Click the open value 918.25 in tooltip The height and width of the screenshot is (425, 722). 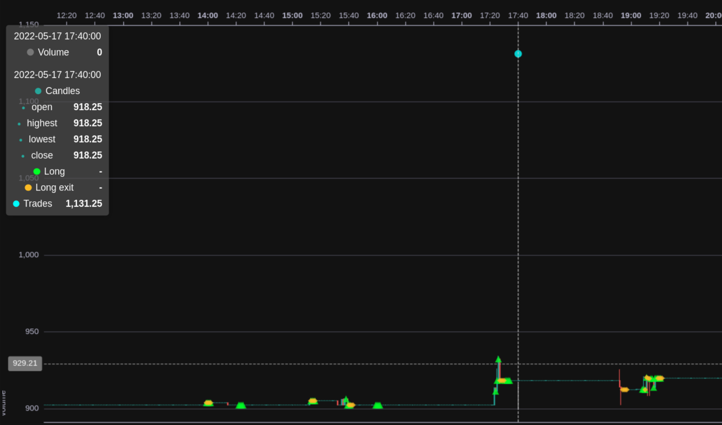88,107
